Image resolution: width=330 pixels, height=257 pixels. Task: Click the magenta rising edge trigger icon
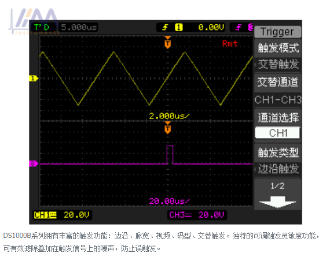[239, 27]
